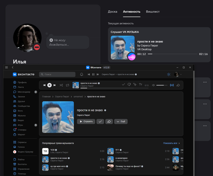Screen dimensions: 213x176
Task: Switch to Доска tab in background profile
Action: pos(113,12)
